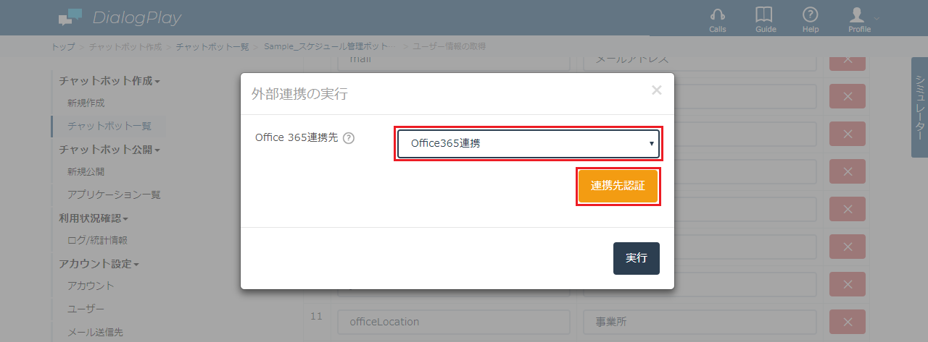This screenshot has height=342, width=928.
Task: Click the チャットボット作成 breadcrumb link
Action: pyautogui.click(x=125, y=46)
